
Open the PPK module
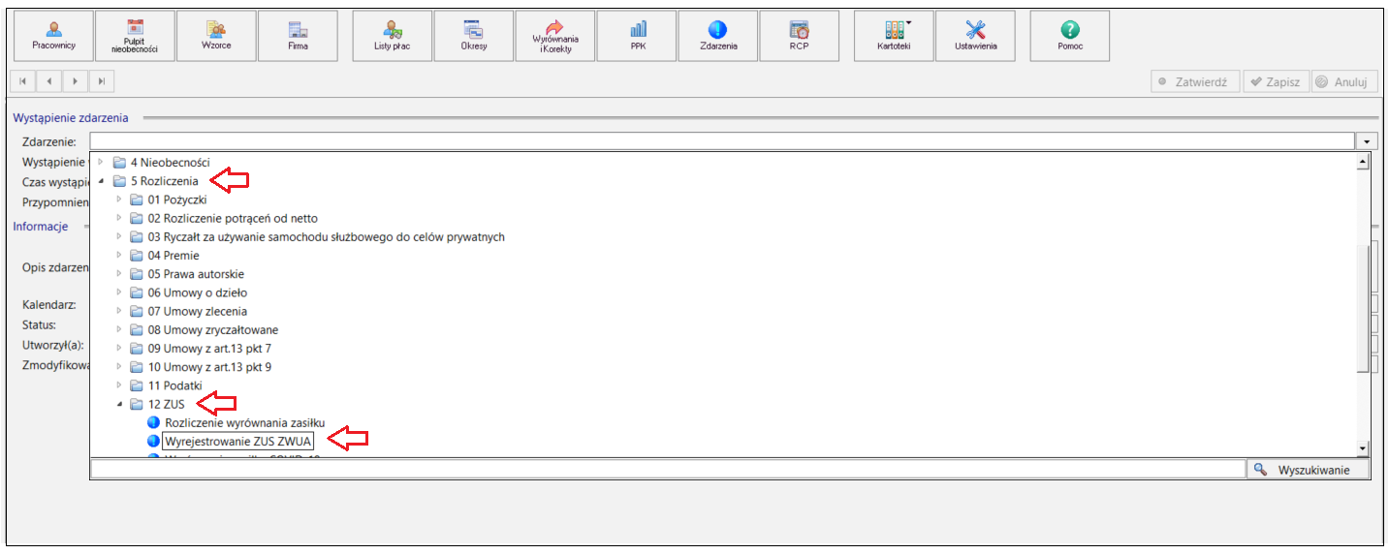[637, 36]
